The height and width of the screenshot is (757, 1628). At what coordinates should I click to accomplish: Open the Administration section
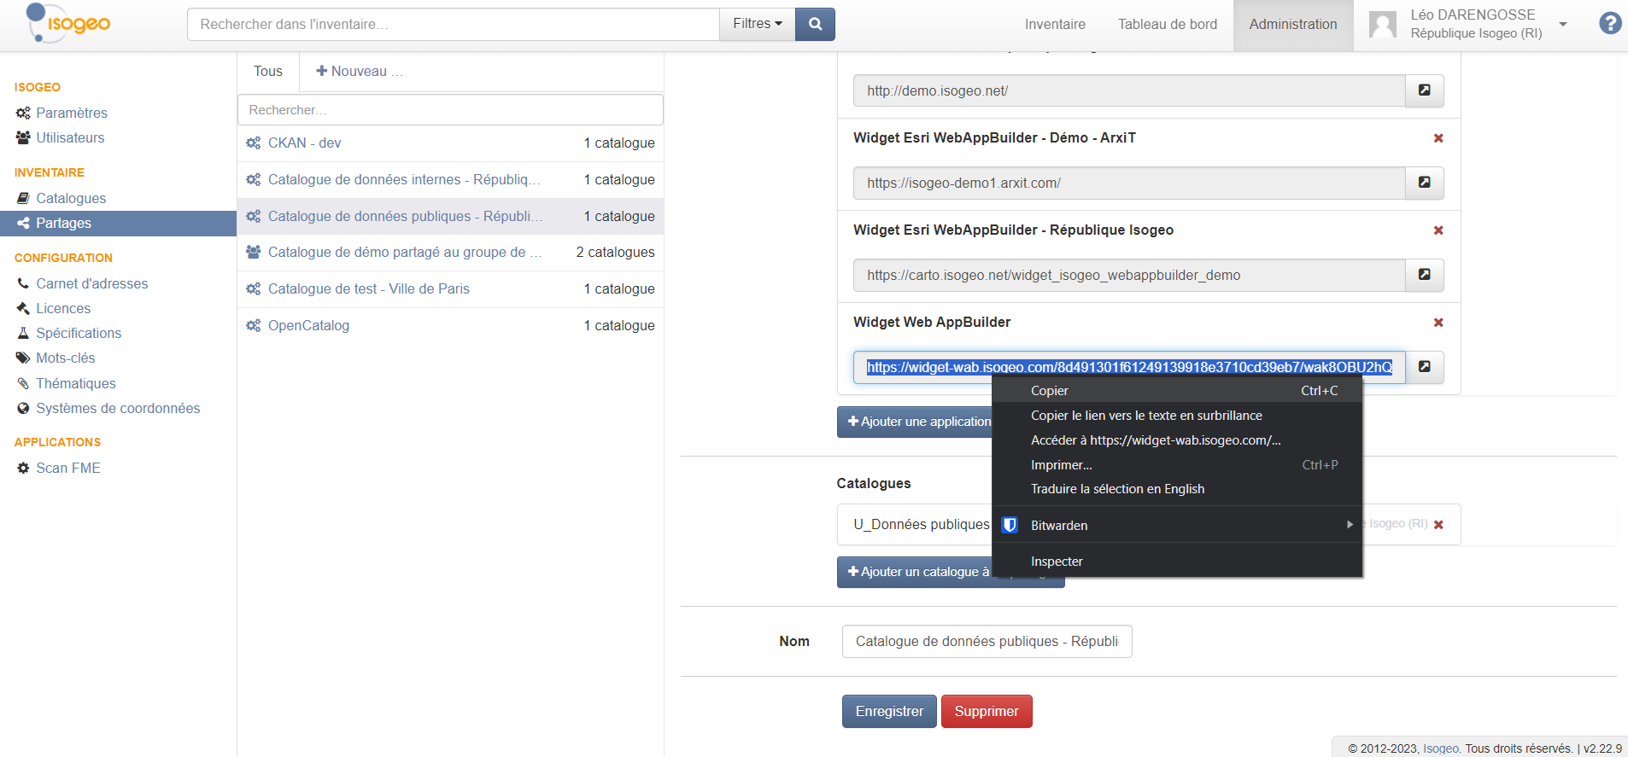(x=1293, y=24)
